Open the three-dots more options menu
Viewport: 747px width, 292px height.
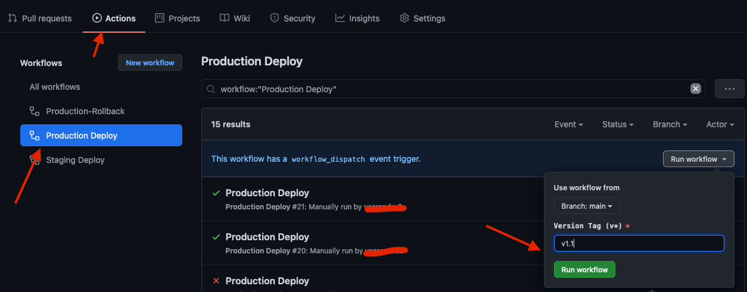pyautogui.click(x=730, y=89)
